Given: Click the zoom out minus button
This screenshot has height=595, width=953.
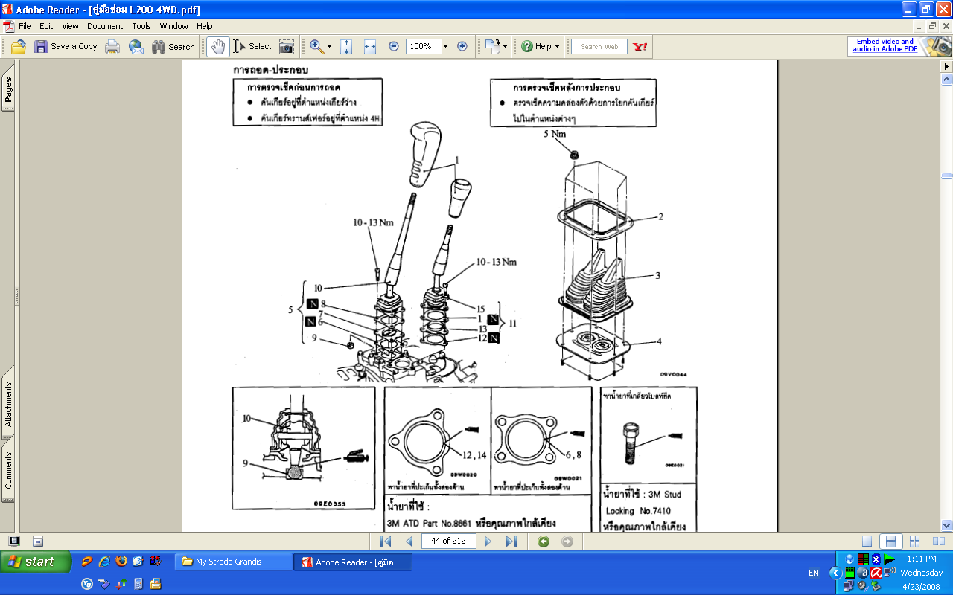Looking at the screenshot, I should (x=394, y=46).
